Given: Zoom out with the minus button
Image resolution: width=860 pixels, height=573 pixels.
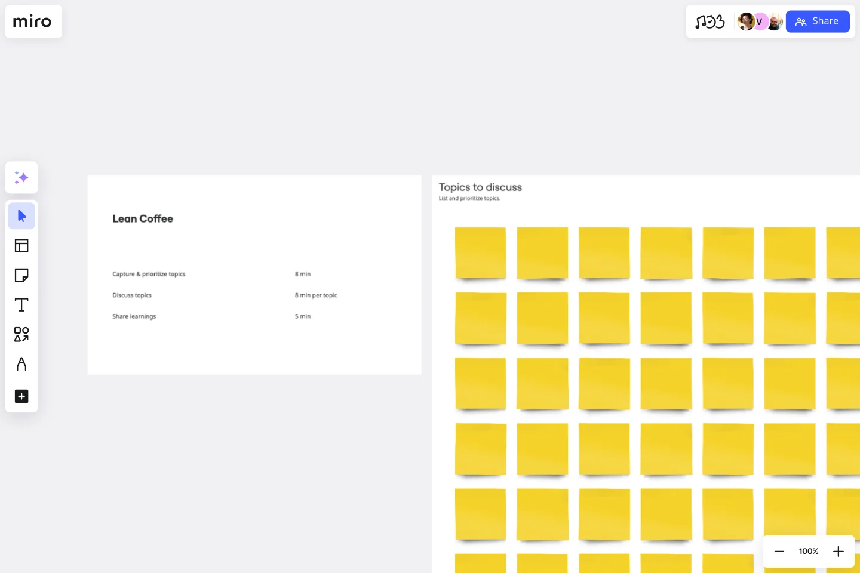Looking at the screenshot, I should (x=779, y=552).
